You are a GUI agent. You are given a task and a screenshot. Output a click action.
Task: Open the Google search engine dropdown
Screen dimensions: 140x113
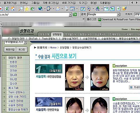point(118,14)
